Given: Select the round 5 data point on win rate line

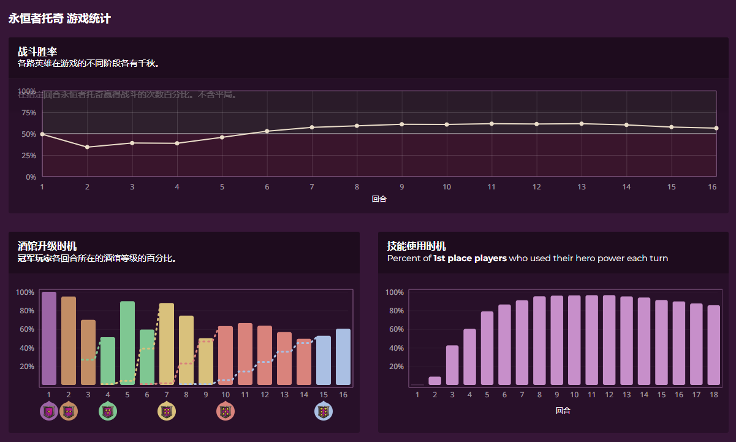Looking at the screenshot, I should tap(222, 137).
